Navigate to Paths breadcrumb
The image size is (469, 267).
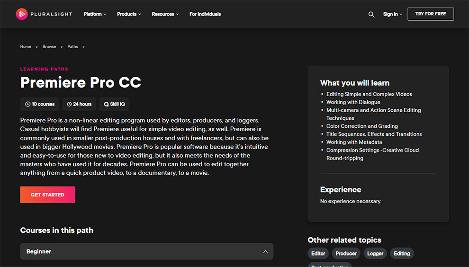(72, 47)
